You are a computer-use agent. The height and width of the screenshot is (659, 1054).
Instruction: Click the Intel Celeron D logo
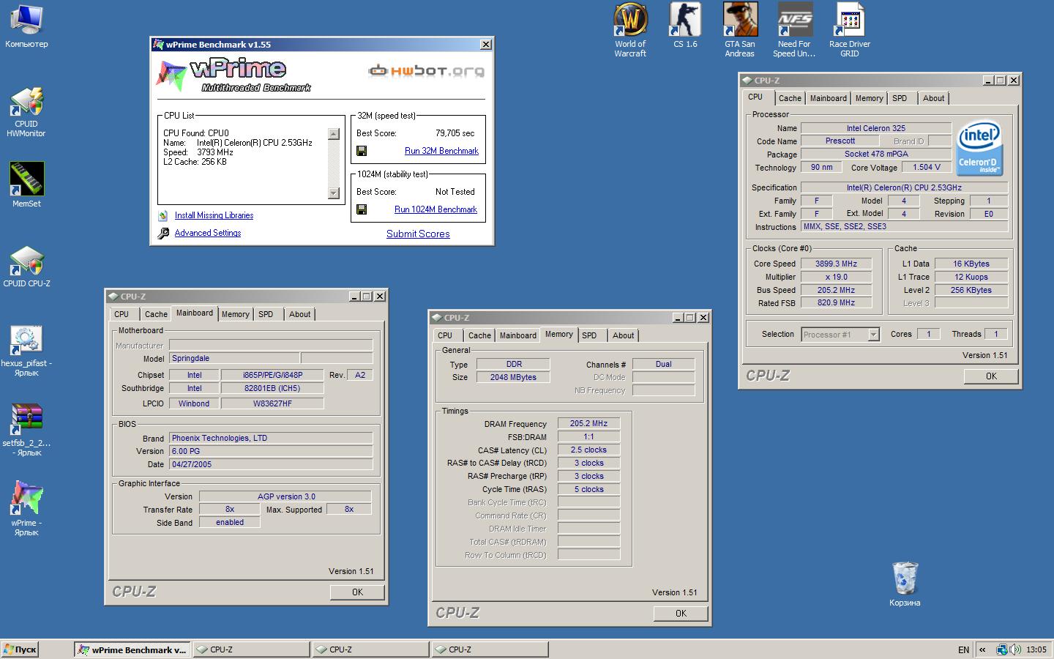979,149
